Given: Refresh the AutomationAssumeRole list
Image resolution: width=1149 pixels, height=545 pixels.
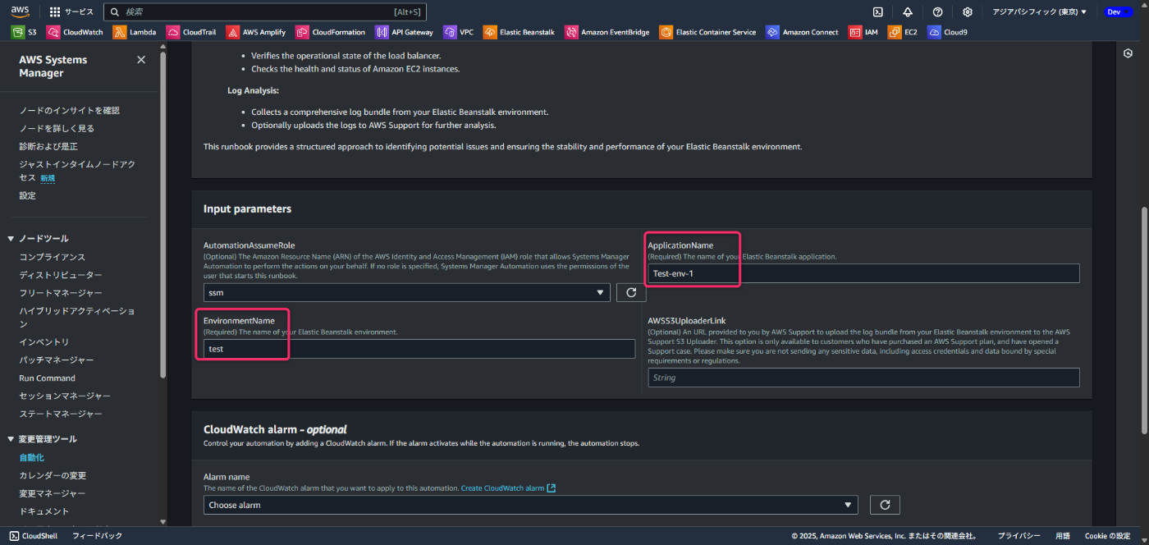Looking at the screenshot, I should coord(631,292).
